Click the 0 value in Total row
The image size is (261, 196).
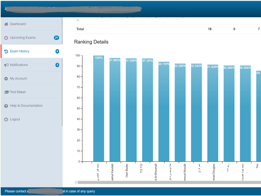pos(234,29)
